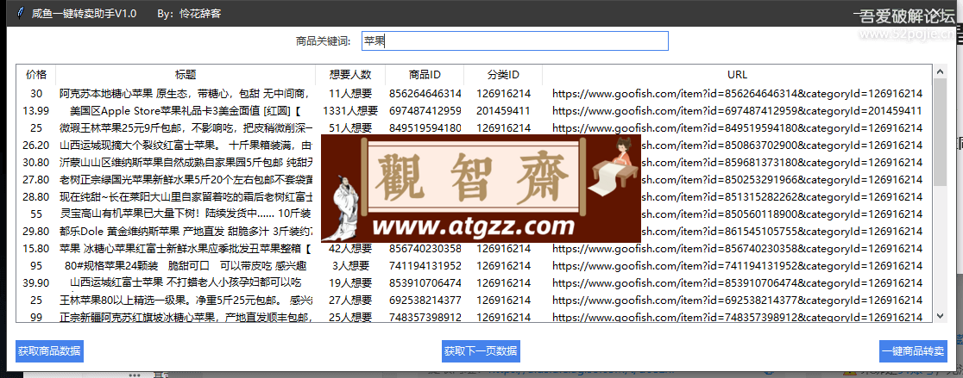Image resolution: width=963 pixels, height=378 pixels.
Task: Select row titled 山西运城现摘大个裂纹红富士
Action: pyautogui.click(x=474, y=146)
